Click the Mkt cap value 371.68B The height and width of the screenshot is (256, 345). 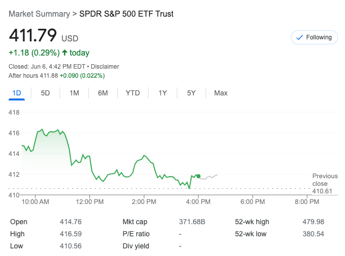[193, 222]
